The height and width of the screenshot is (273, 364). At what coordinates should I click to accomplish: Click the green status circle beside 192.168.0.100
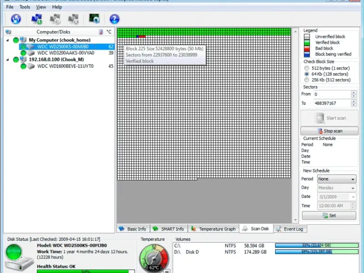tap(16, 60)
